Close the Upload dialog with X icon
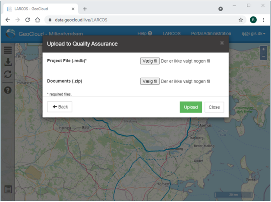Screen dimensions: 271x202 [x=222, y=43]
